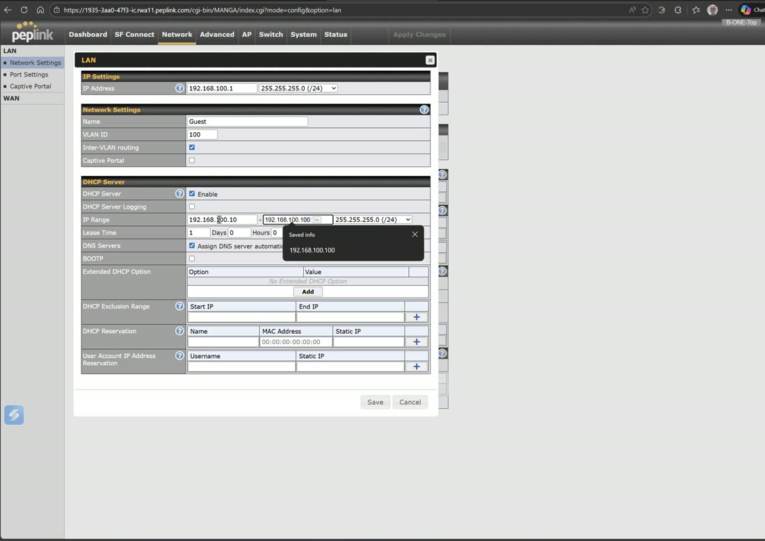Add DHCP Reservation entry with plus icon
Image resolution: width=765 pixels, height=541 pixels.
(x=416, y=342)
